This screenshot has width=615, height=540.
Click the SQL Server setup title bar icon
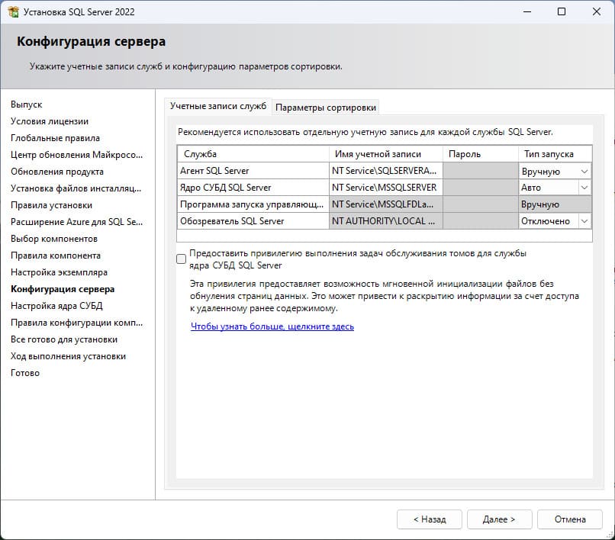click(13, 11)
